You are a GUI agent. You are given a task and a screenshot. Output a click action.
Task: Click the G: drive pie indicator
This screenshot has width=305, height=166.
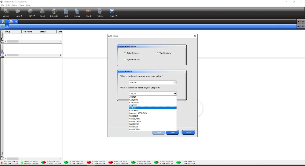pos(133,162)
